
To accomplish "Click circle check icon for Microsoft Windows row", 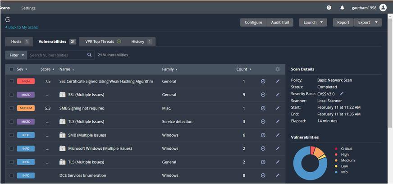I will [x=263, y=149].
